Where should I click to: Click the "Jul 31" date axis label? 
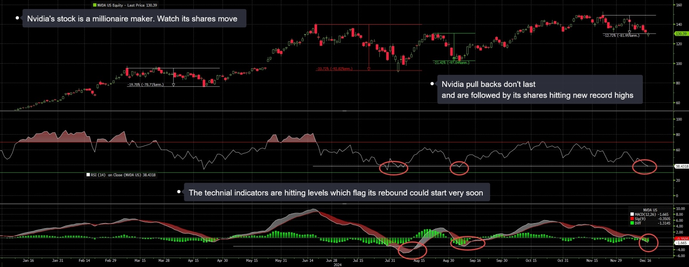tap(390, 261)
